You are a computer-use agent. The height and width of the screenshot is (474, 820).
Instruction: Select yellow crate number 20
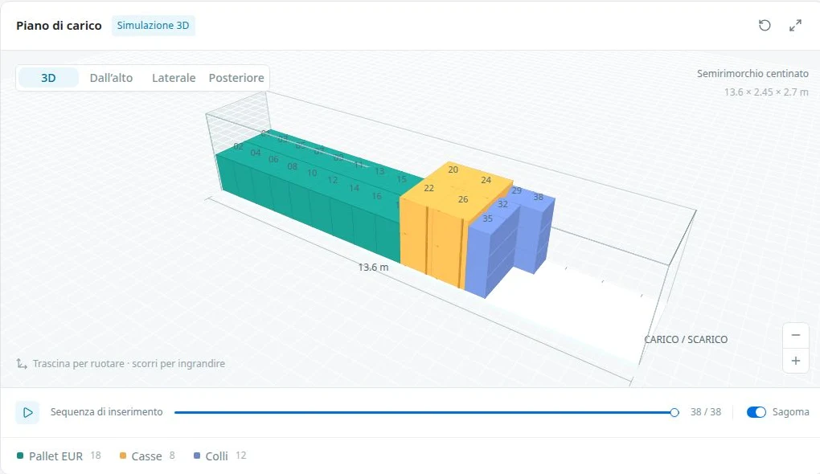click(x=453, y=170)
